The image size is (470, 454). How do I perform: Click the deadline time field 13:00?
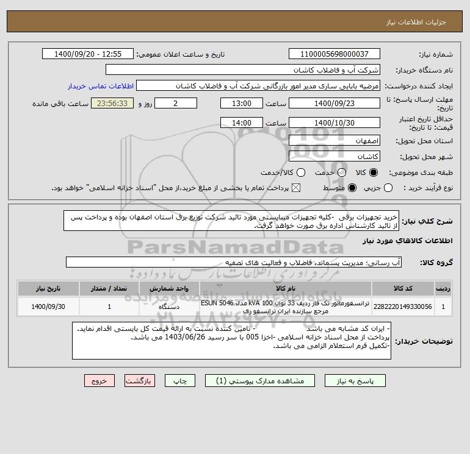[242, 103]
